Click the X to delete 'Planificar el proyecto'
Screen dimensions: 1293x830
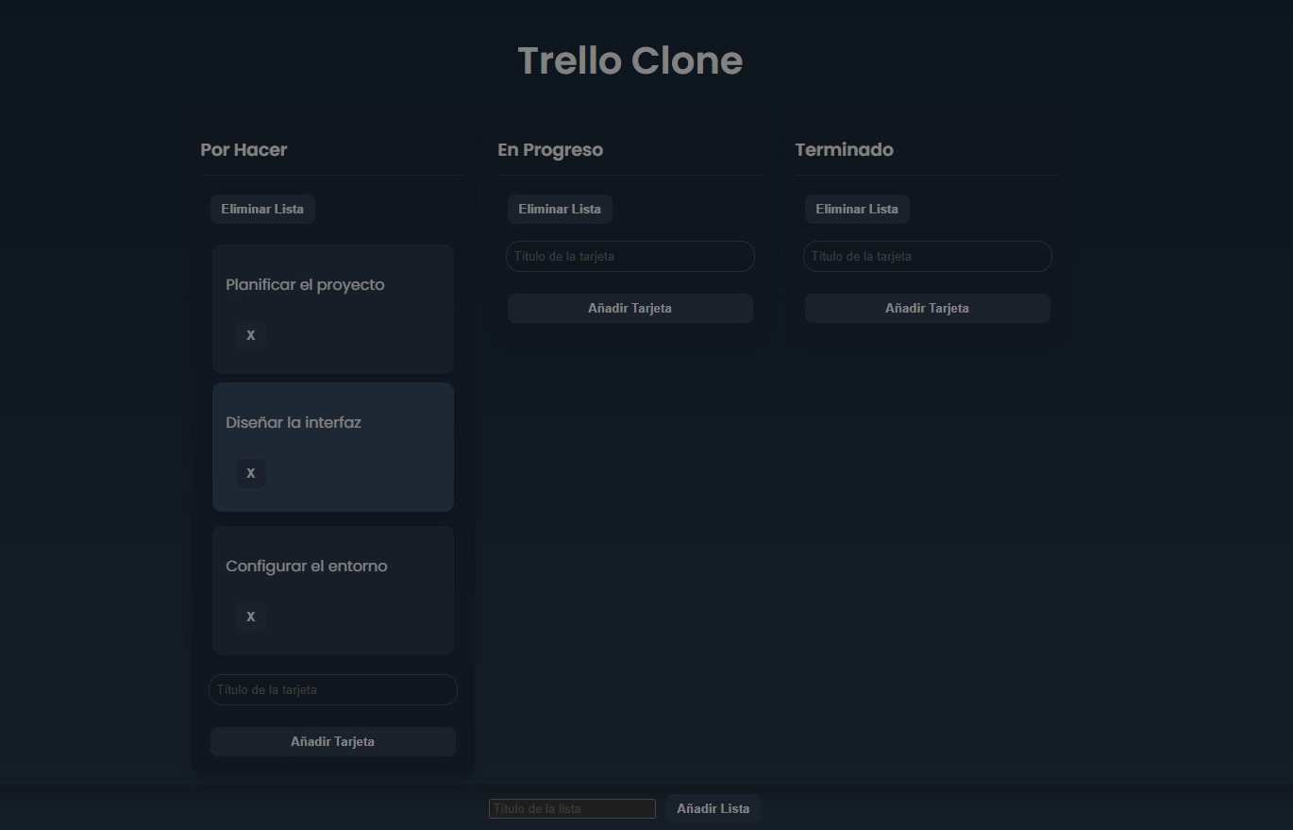(250, 335)
